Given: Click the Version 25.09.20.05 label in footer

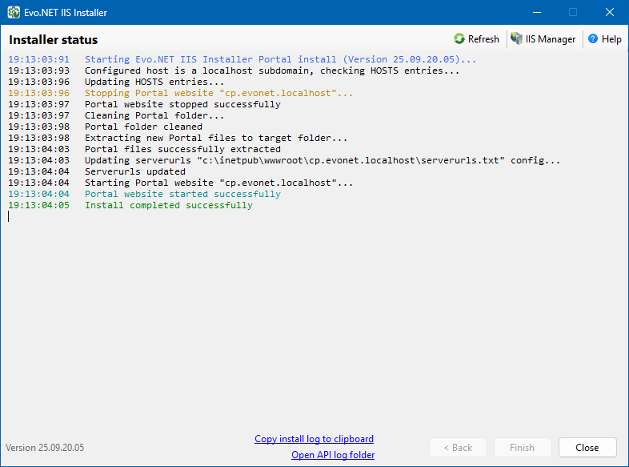Looking at the screenshot, I should tap(45, 448).
